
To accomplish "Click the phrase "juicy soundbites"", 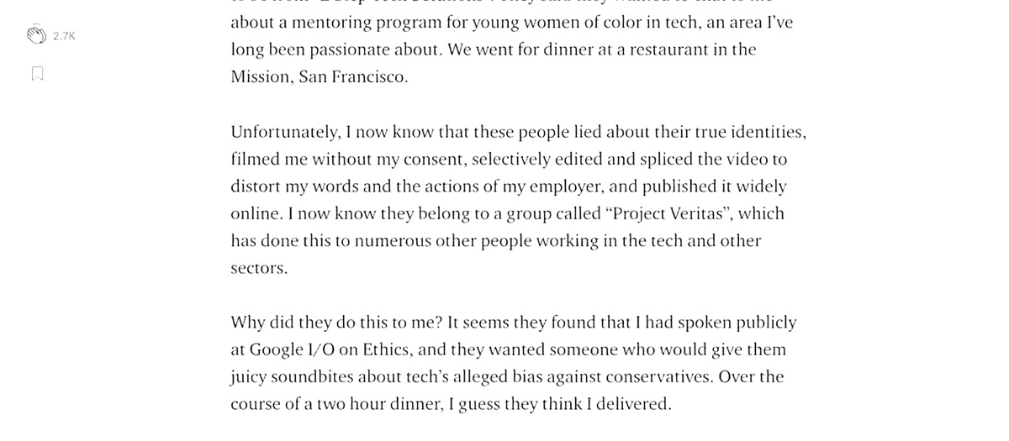I will (292, 377).
